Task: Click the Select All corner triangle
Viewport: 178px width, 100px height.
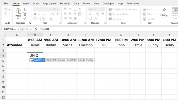Action: pyautogui.click(x=4, y=35)
